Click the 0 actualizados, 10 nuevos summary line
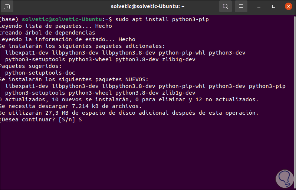296x190 pixels. pos(129,99)
